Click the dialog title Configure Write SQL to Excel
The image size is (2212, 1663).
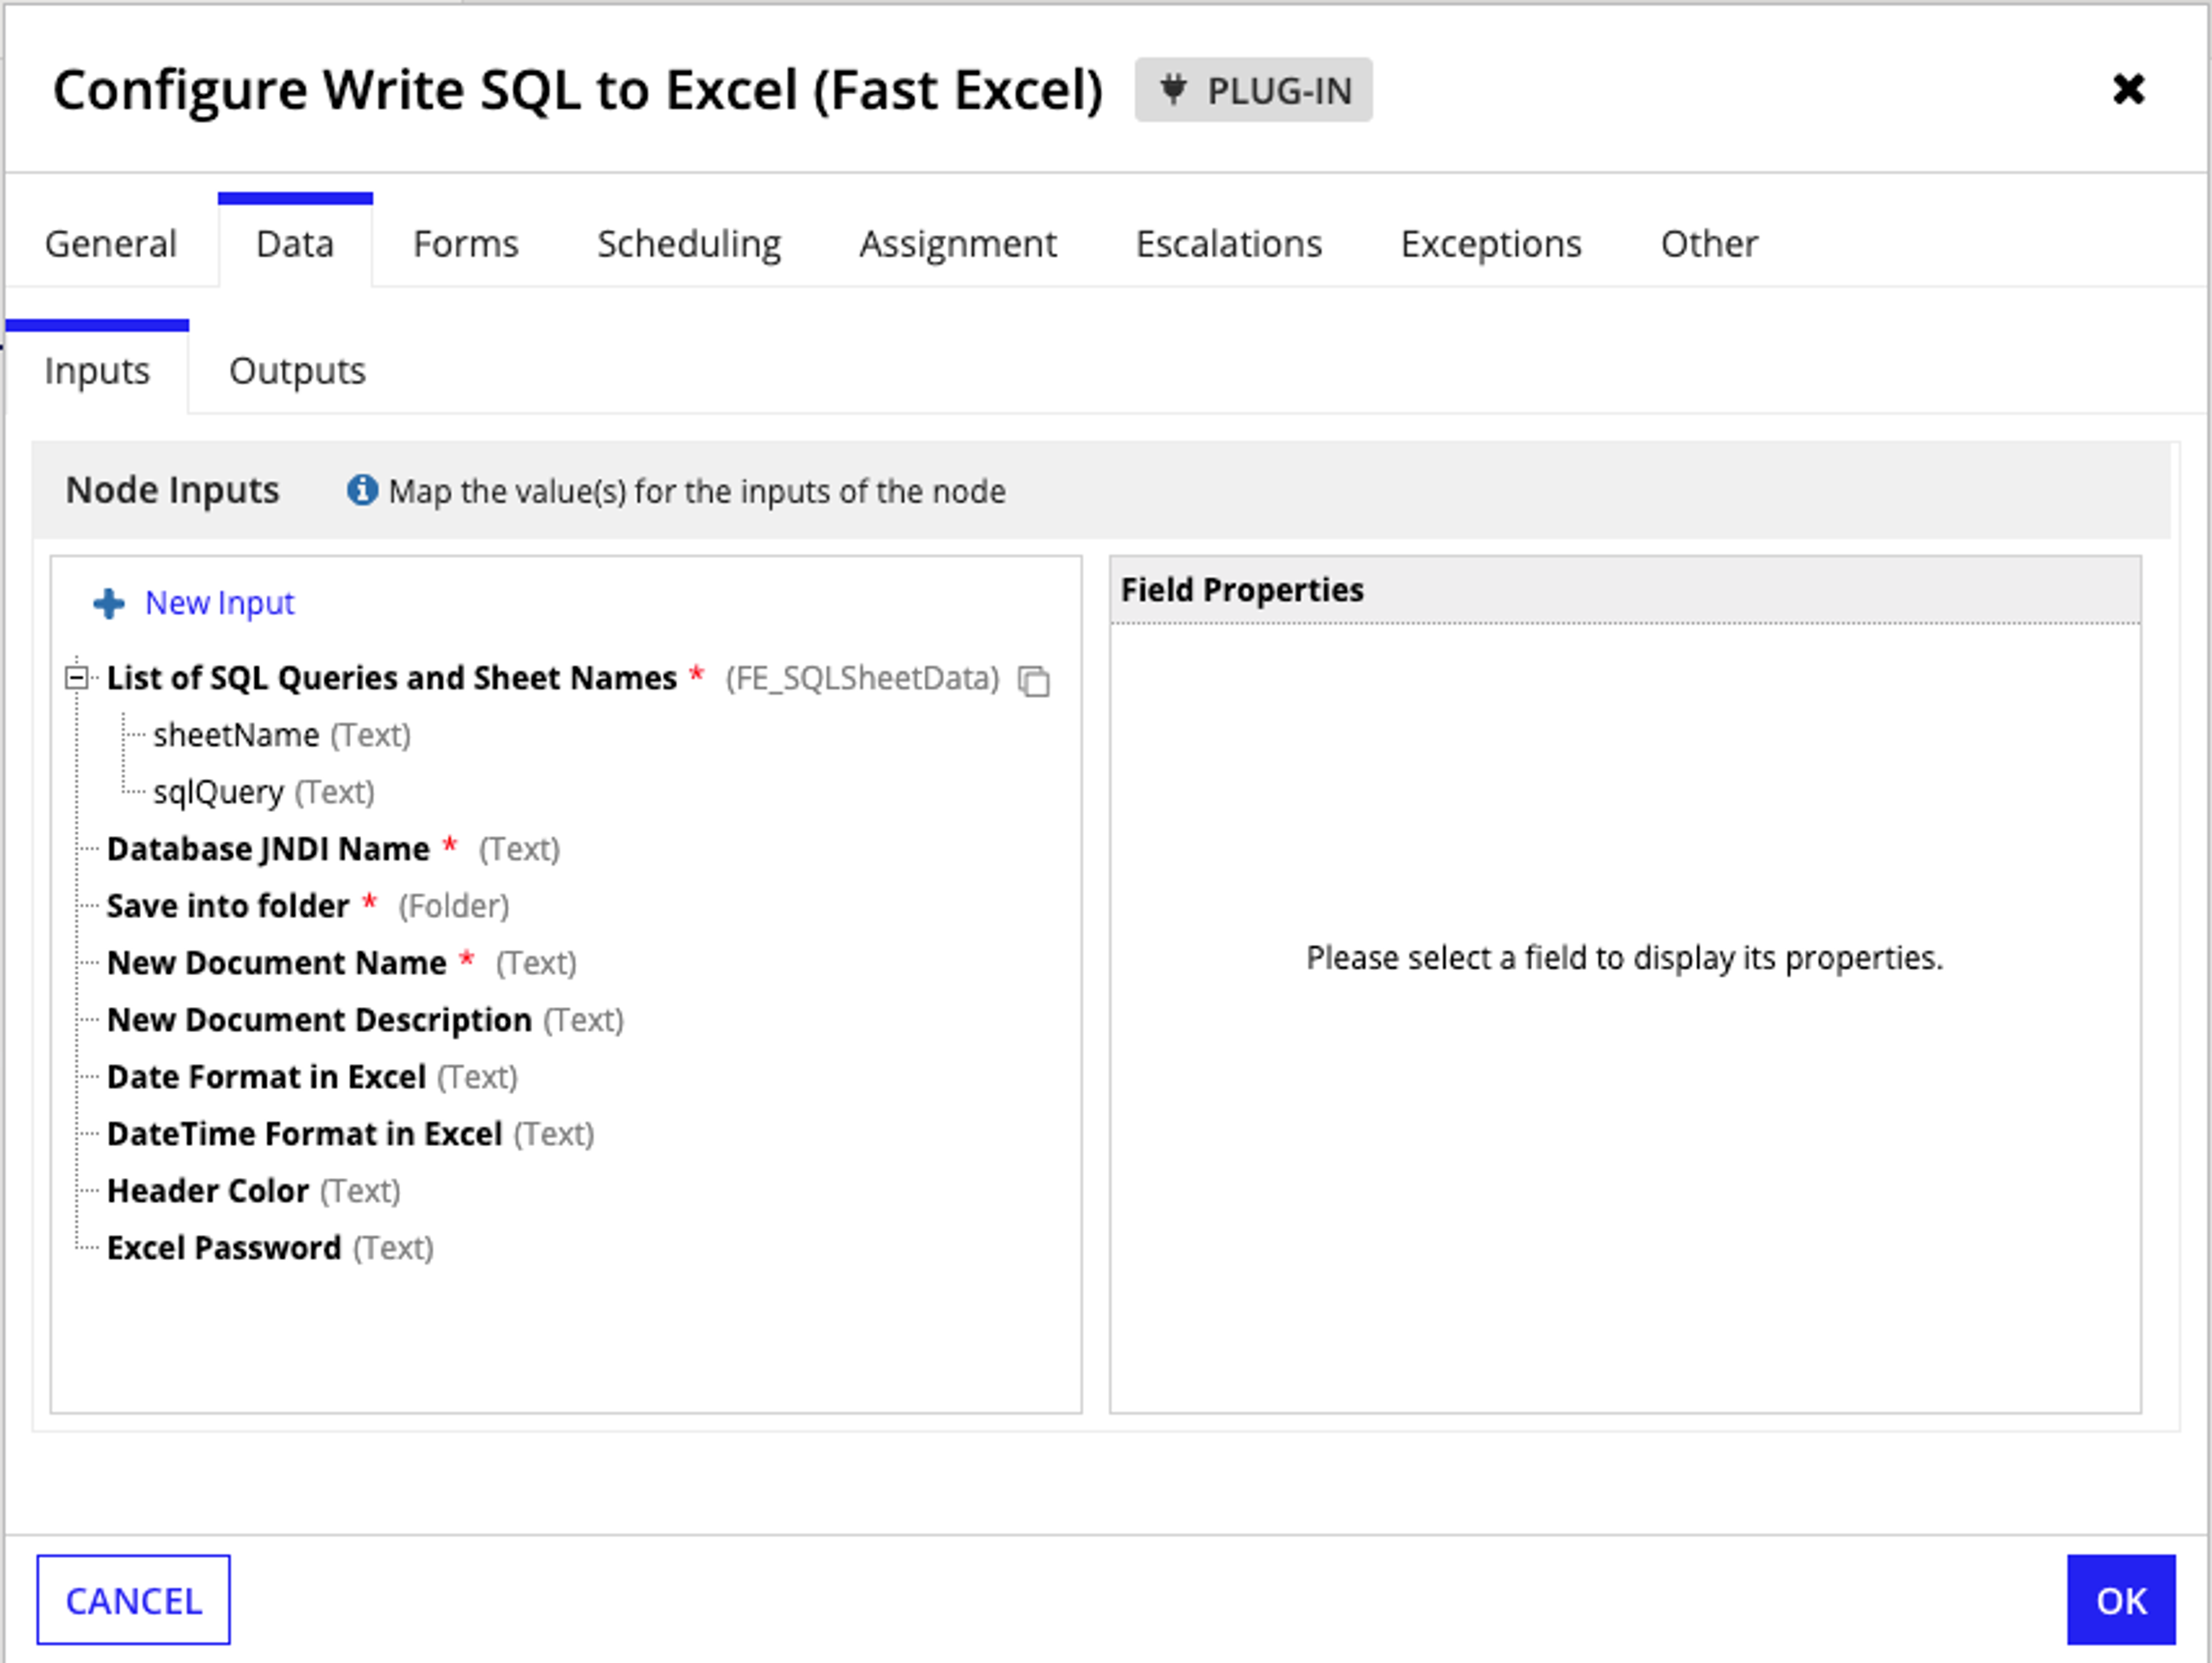point(578,90)
